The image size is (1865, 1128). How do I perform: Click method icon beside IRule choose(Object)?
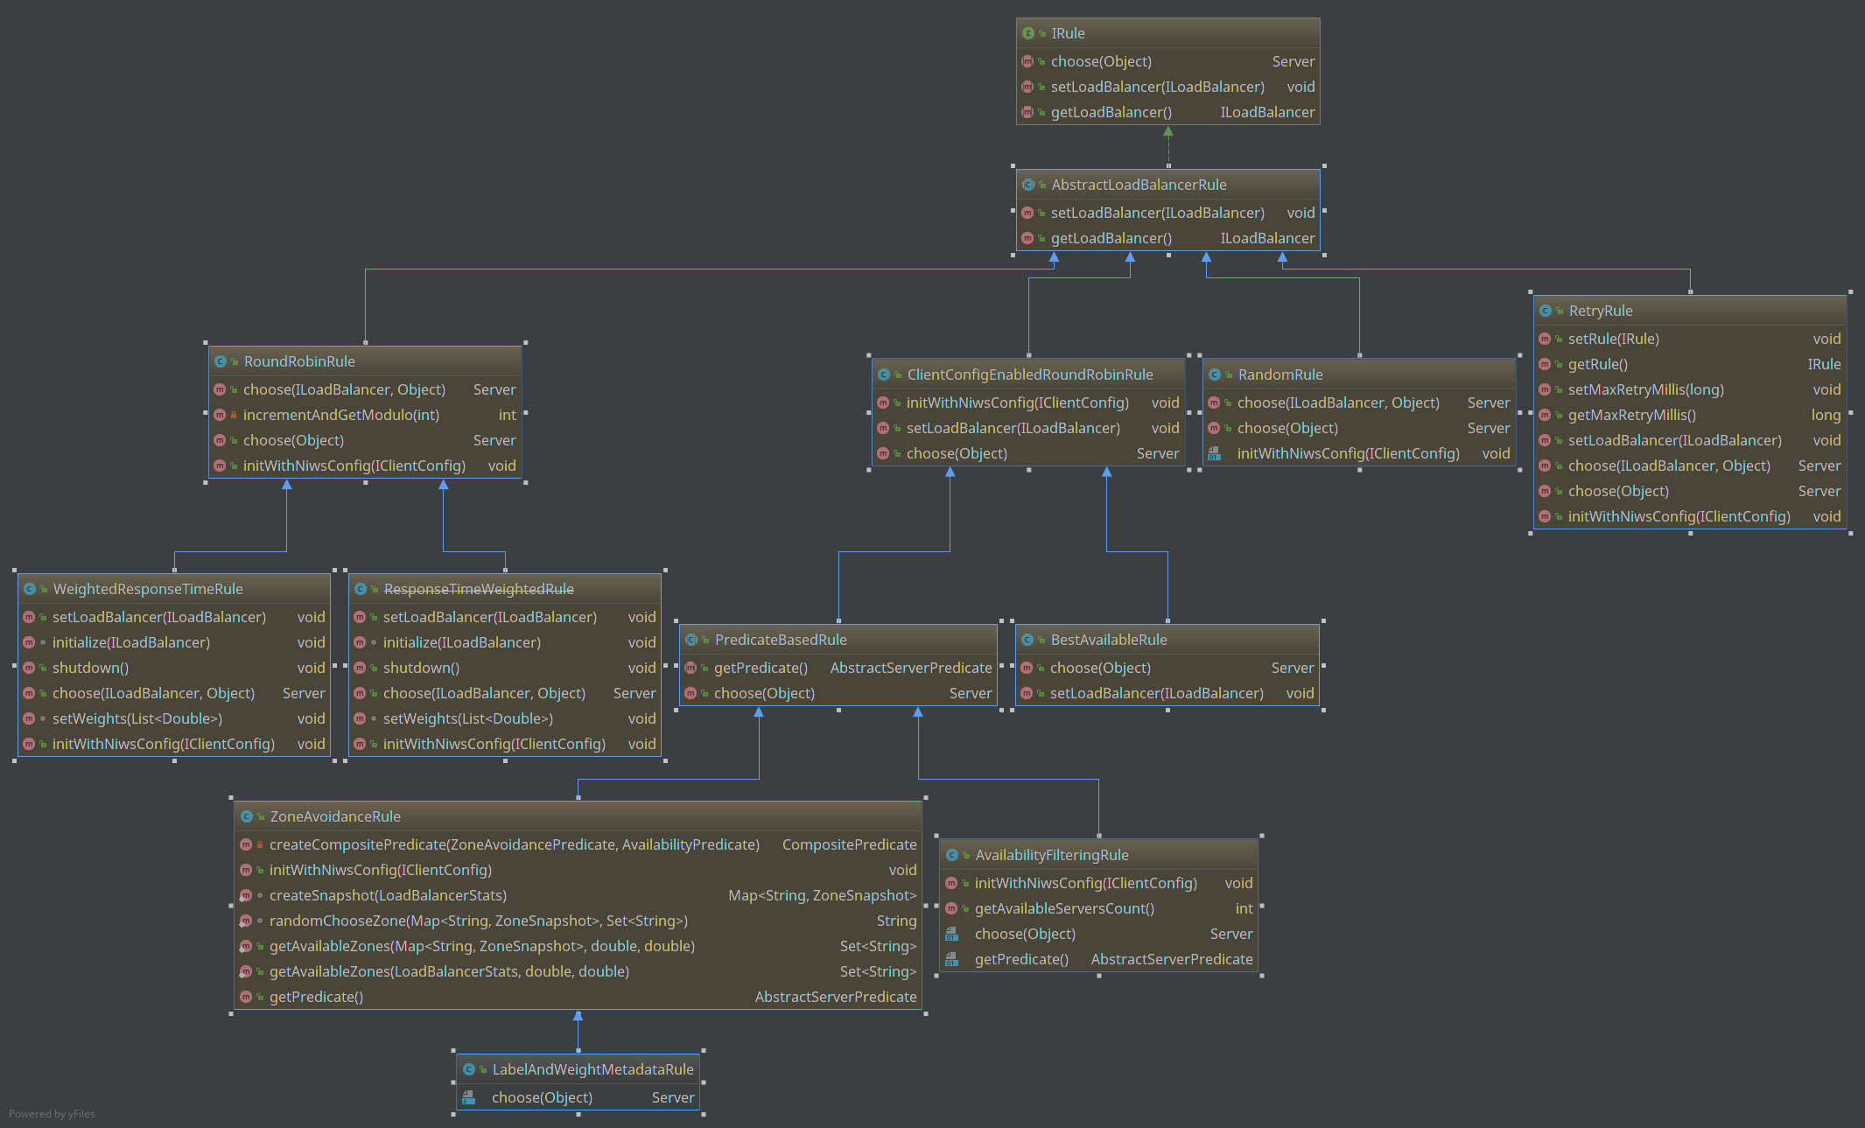pyautogui.click(x=1027, y=61)
